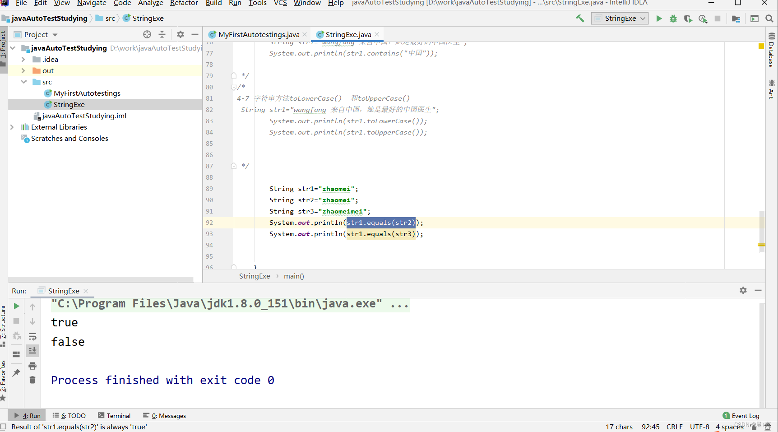
Task: Start debugging with the bug icon
Action: [x=673, y=19]
